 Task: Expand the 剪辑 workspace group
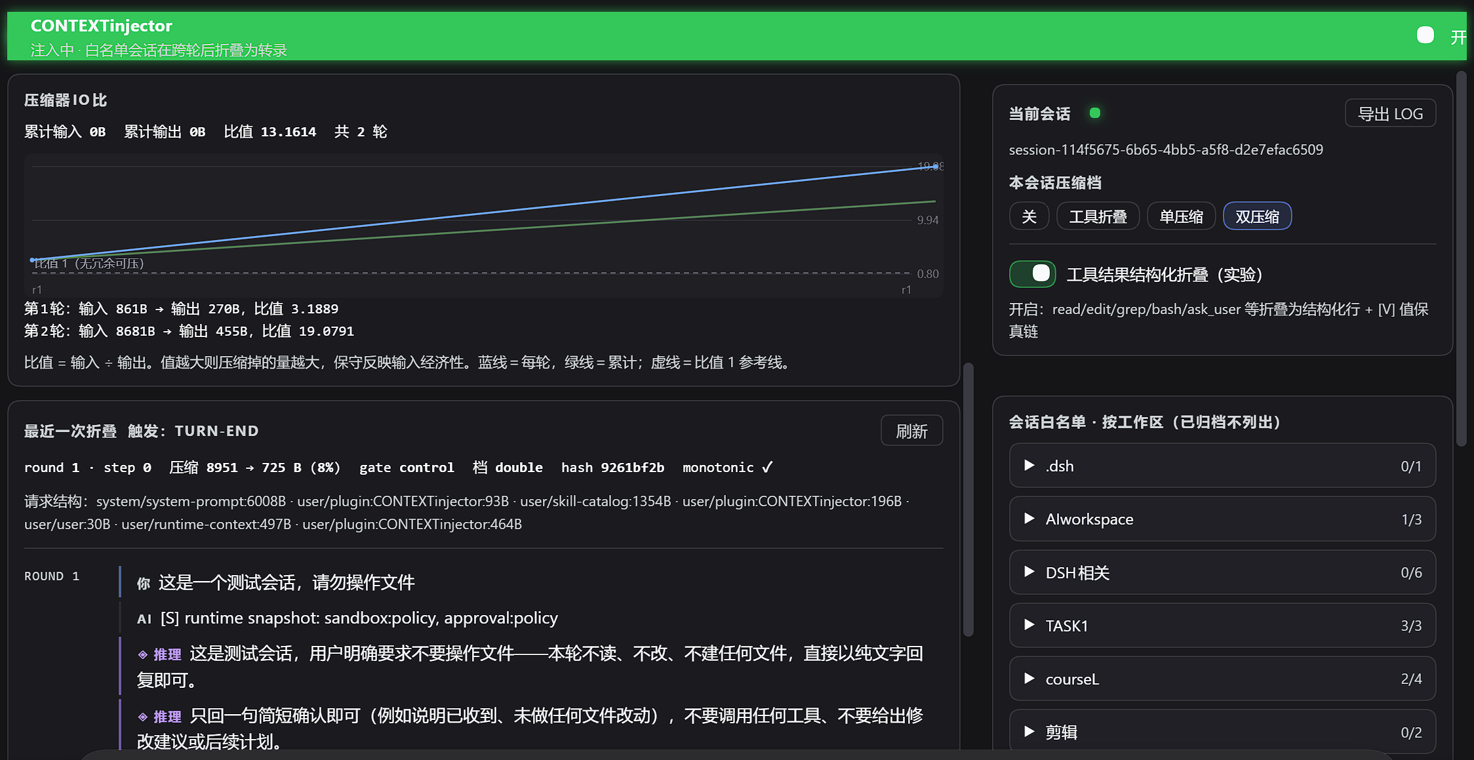pyautogui.click(x=1223, y=732)
